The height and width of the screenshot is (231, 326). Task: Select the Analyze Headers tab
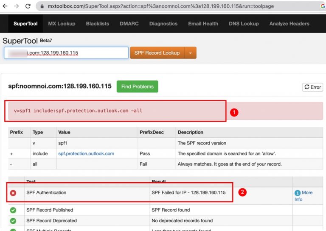(x=289, y=24)
